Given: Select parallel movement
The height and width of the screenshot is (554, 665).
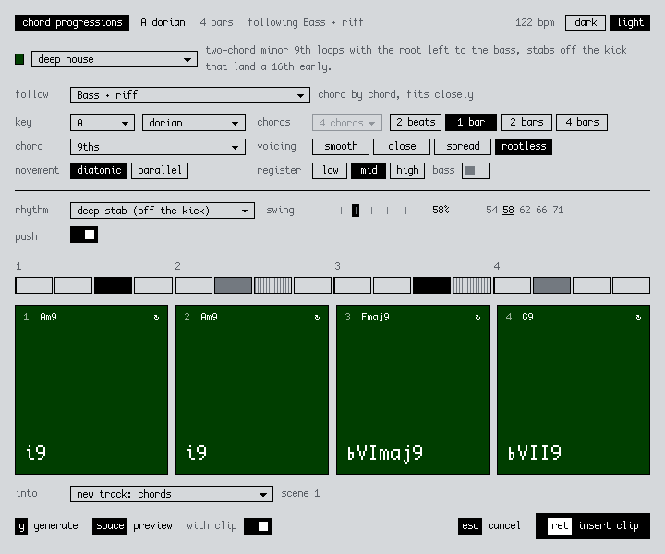Looking at the screenshot, I should pyautogui.click(x=160, y=171).
